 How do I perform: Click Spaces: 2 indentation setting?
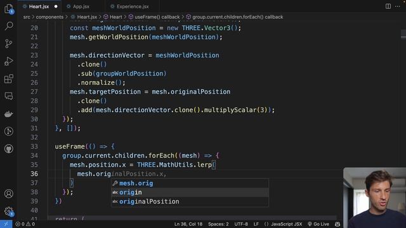coord(218,224)
